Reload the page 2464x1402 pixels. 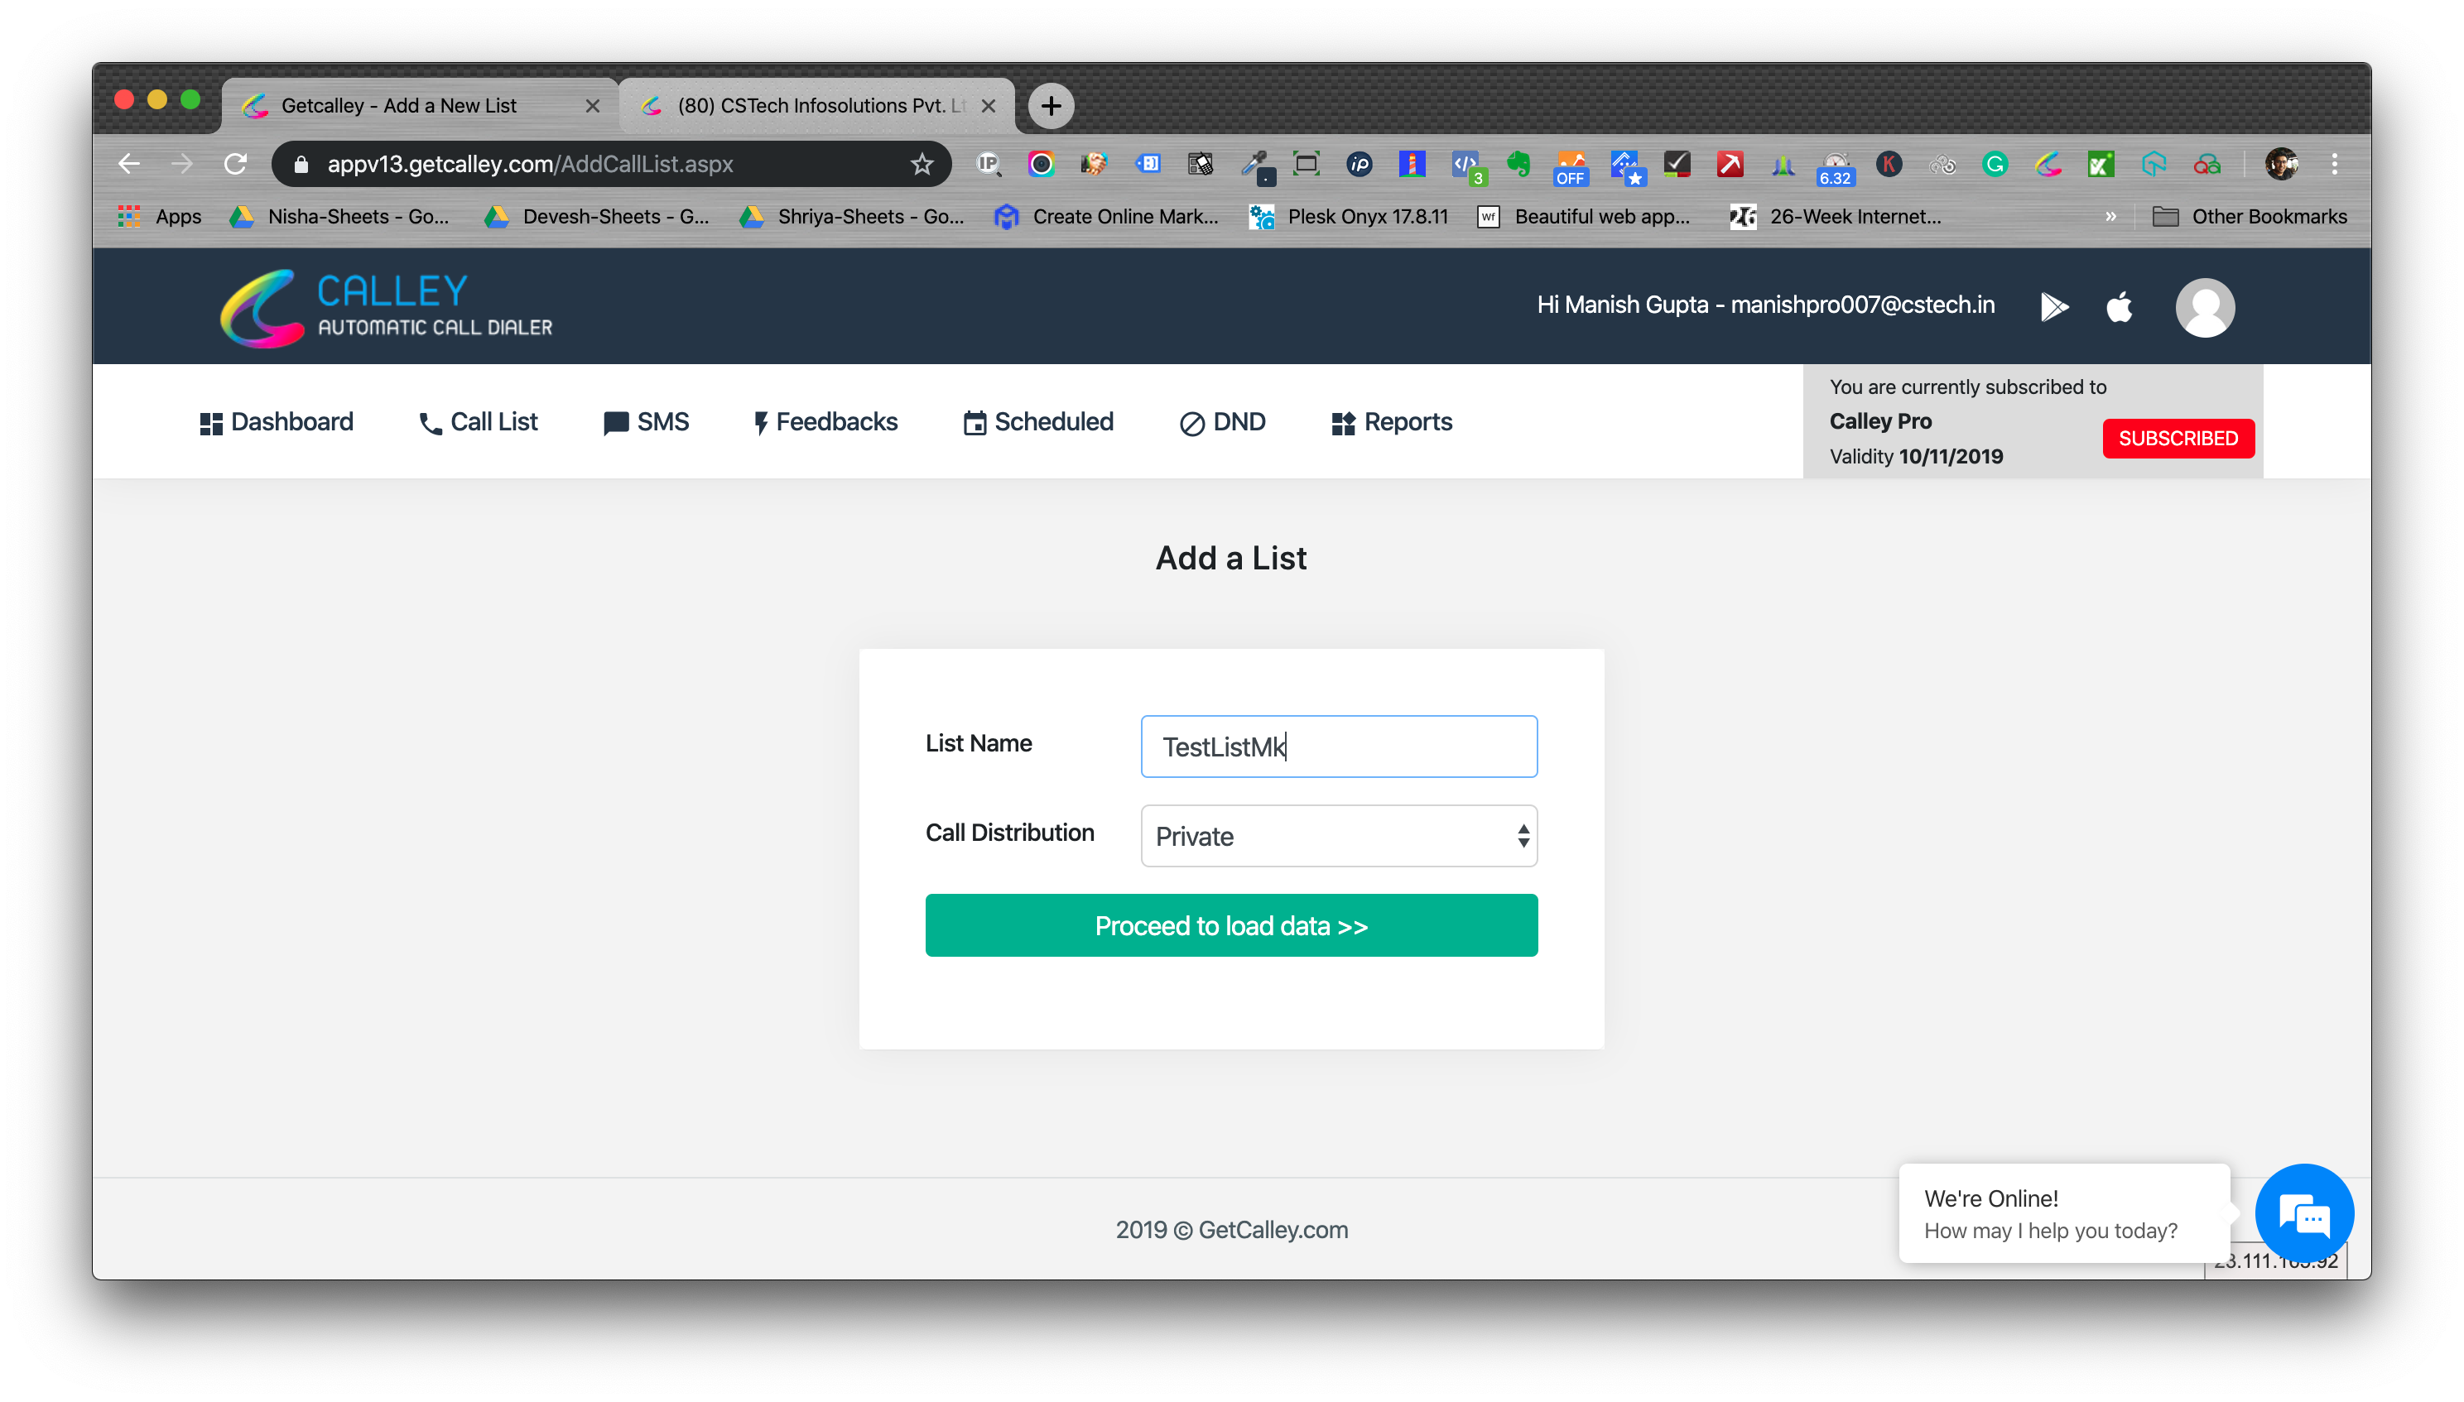tap(235, 164)
